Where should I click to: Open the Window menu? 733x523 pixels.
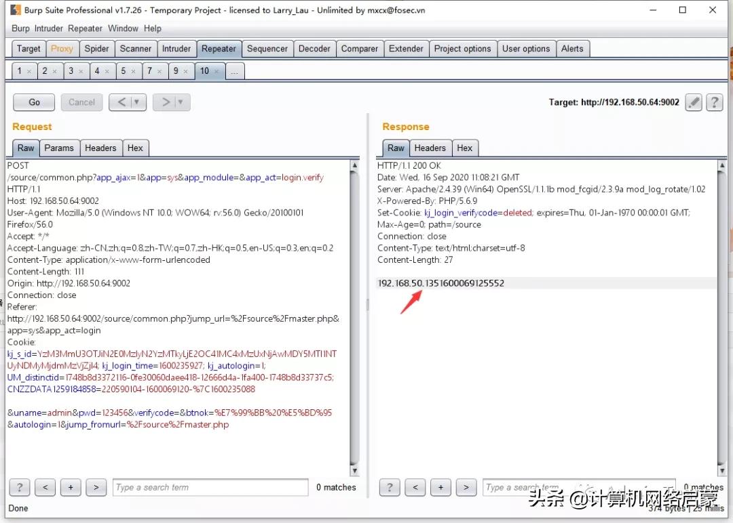[x=123, y=28]
